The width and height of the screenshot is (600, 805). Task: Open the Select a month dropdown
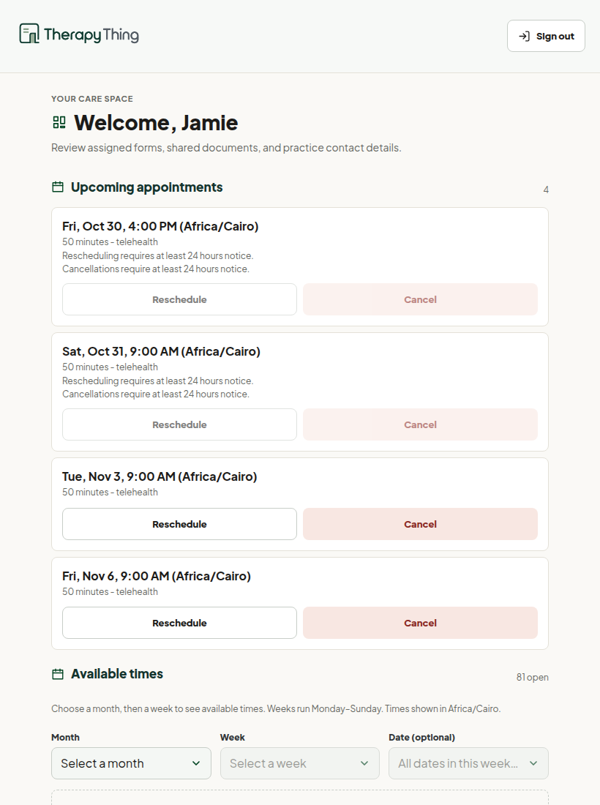pyautogui.click(x=132, y=763)
